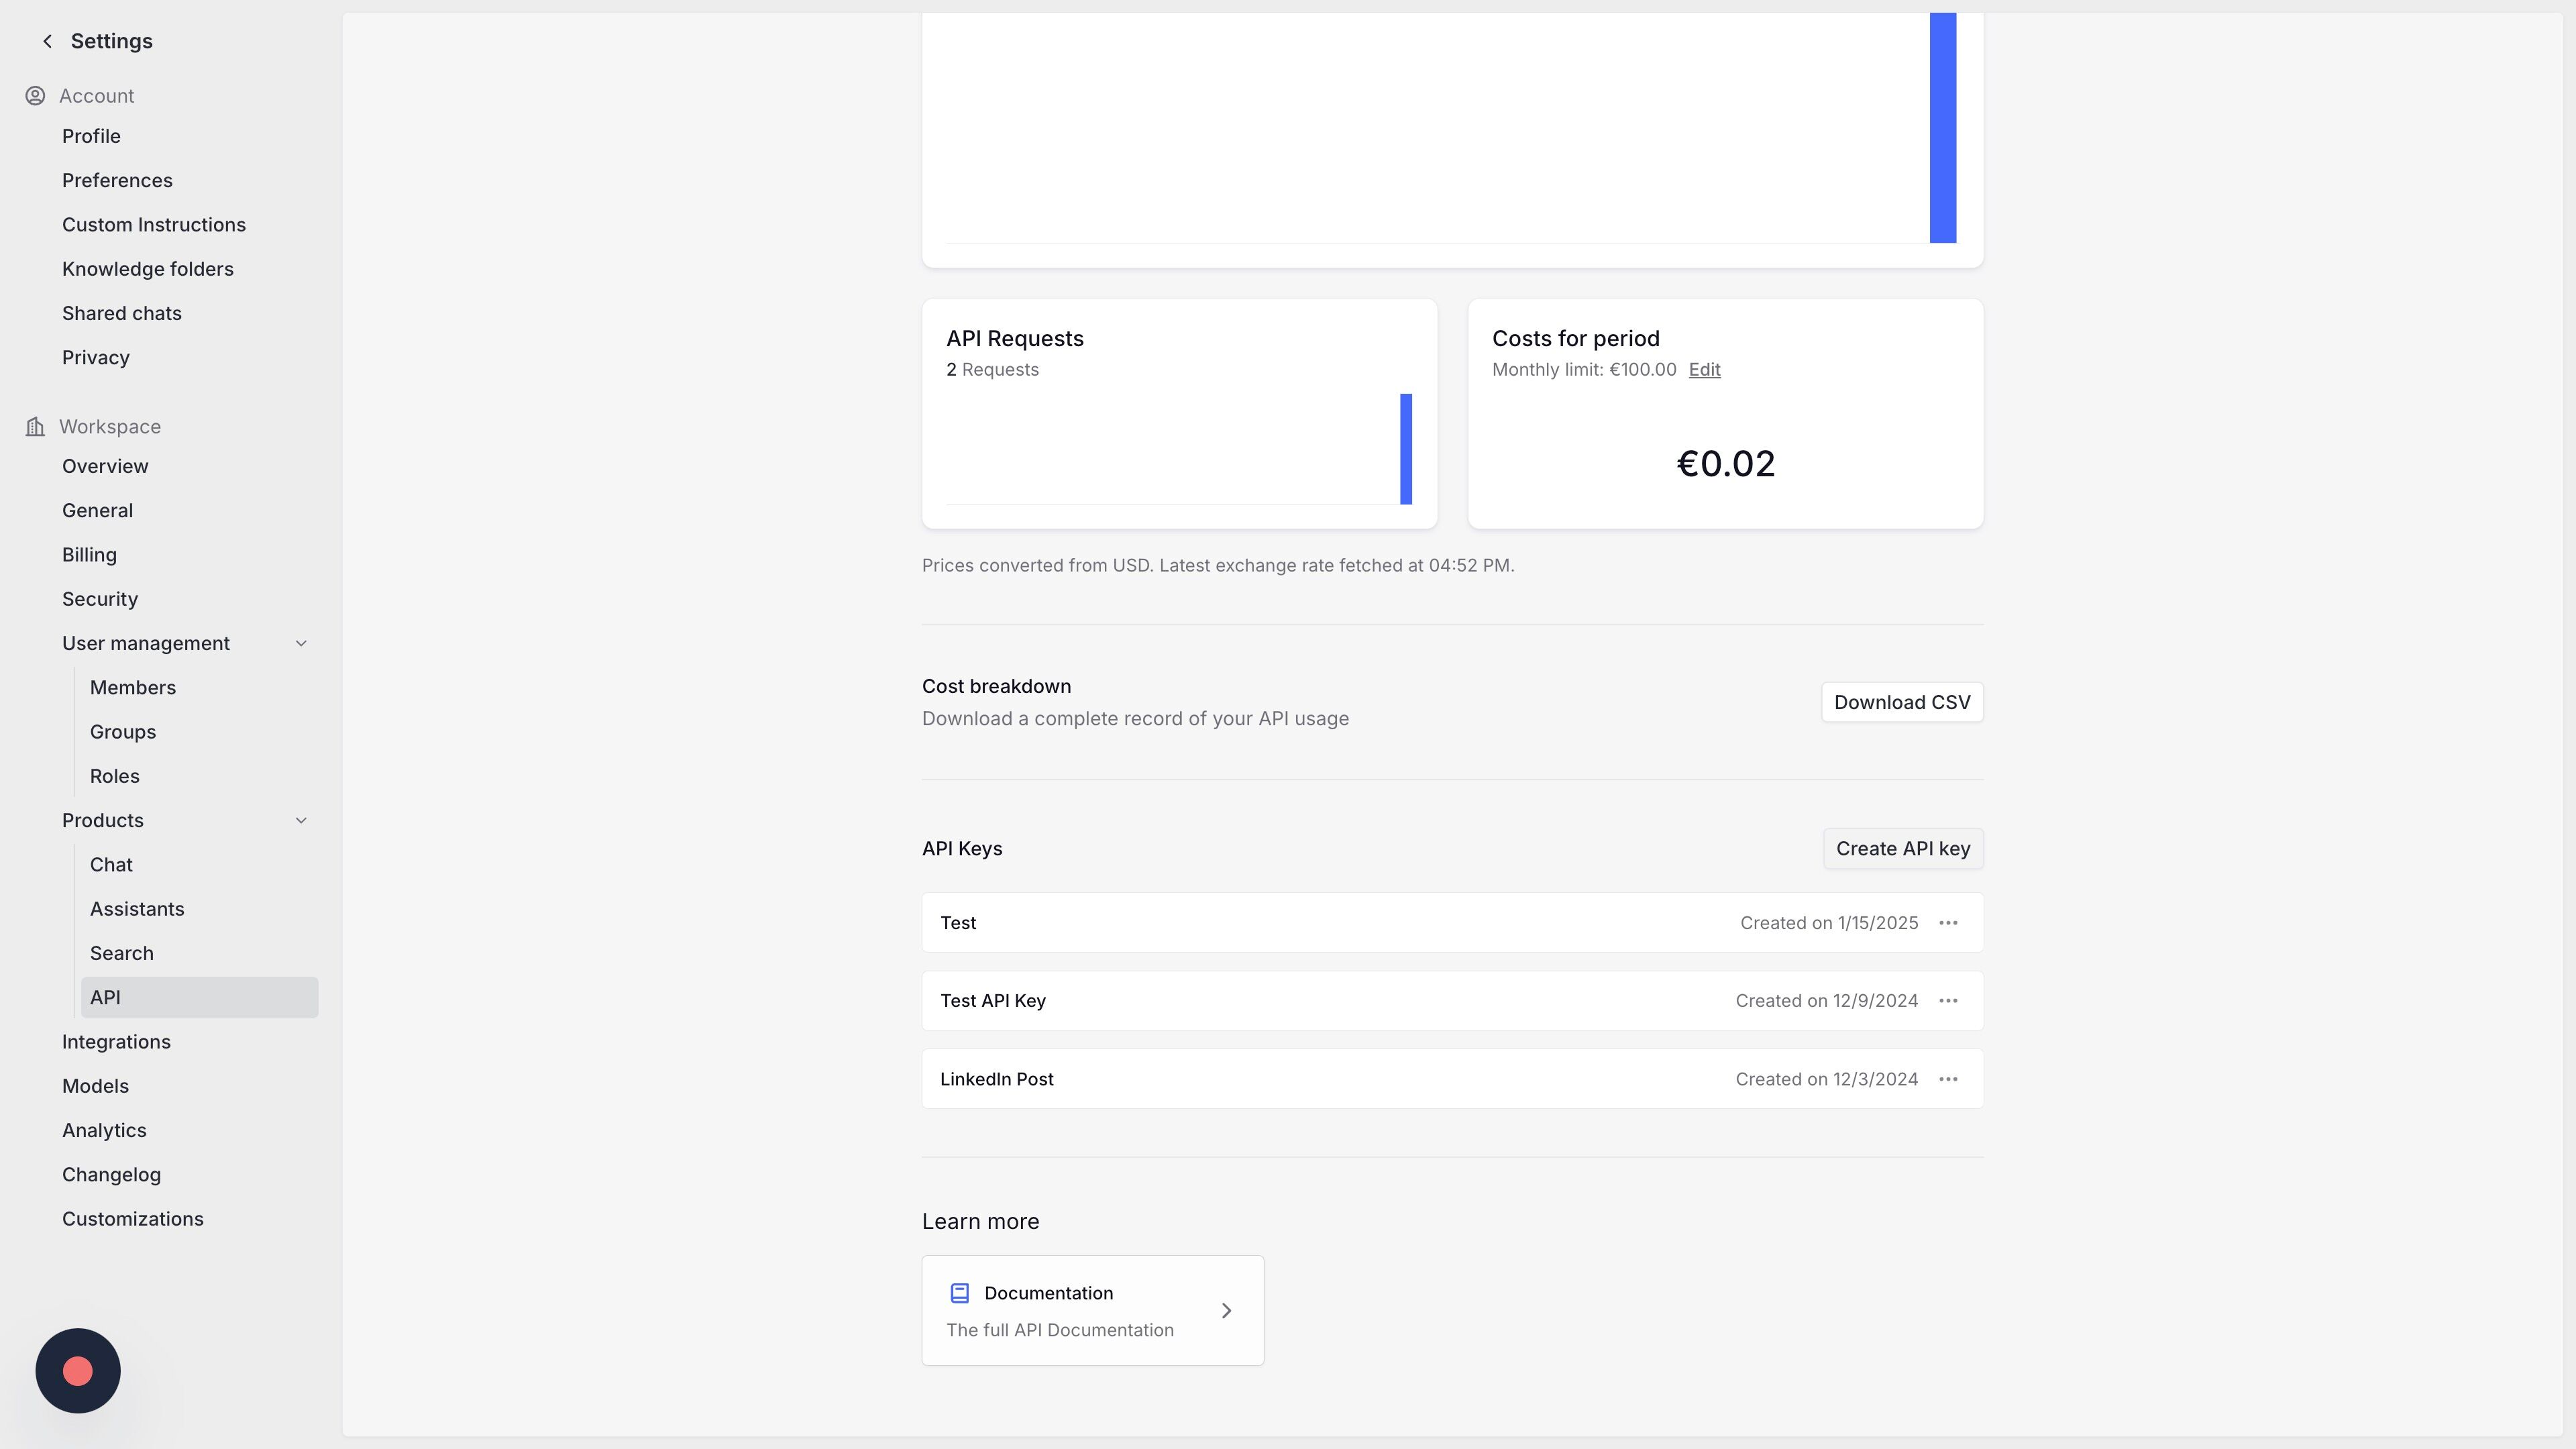Click the Account user icon

pyautogui.click(x=35, y=96)
